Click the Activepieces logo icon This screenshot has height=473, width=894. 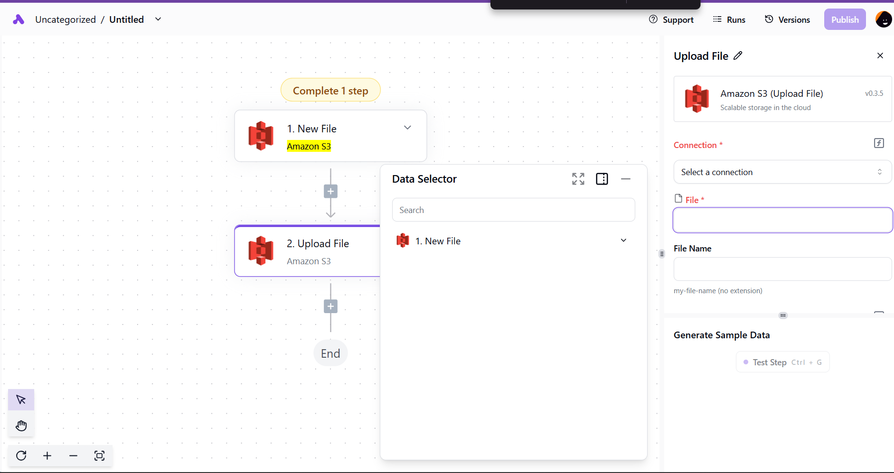tap(19, 19)
